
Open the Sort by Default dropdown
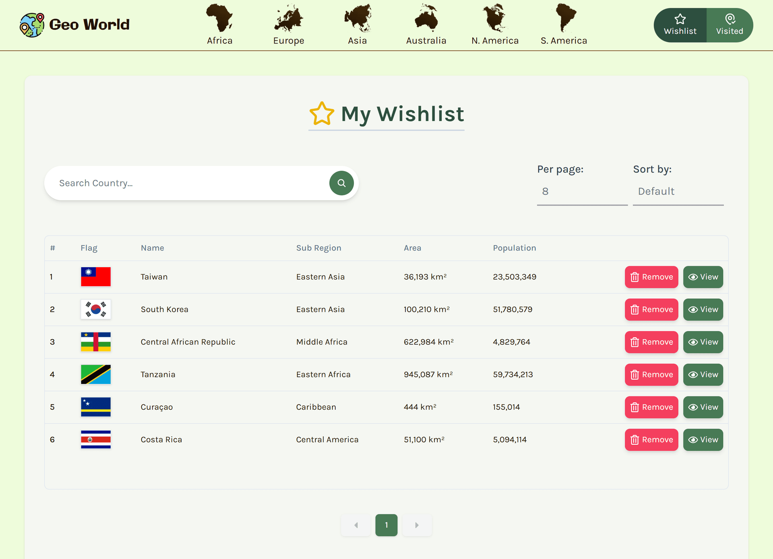[x=678, y=192]
